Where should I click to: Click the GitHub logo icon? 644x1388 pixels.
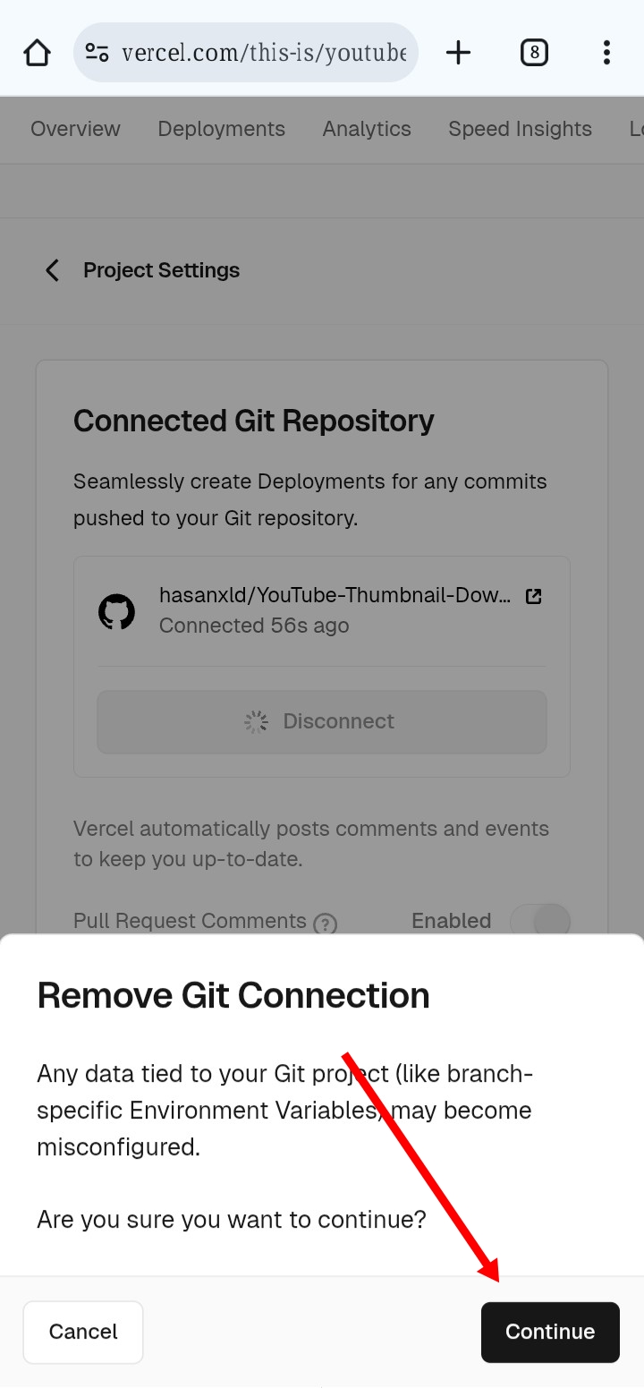(x=116, y=612)
